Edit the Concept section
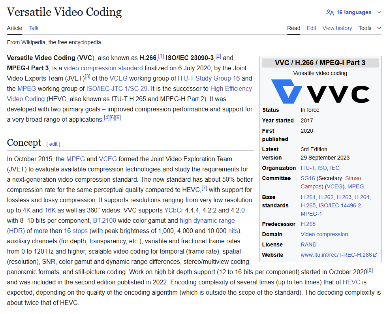This screenshot has width=389, height=314. tap(53, 144)
